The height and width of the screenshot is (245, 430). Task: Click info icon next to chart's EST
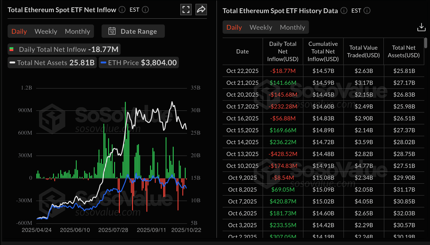(x=145, y=9)
